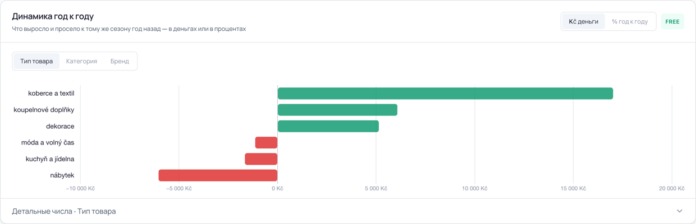Image resolution: width=696 pixels, height=224 pixels.
Task: Click the 0 Kč axis tick label
Action: click(277, 189)
